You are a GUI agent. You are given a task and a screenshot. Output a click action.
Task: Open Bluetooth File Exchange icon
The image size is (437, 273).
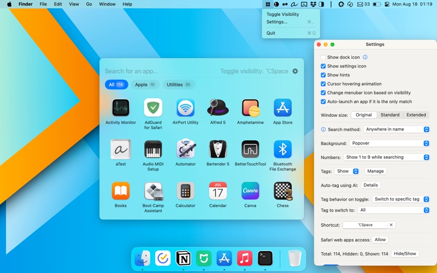click(282, 149)
